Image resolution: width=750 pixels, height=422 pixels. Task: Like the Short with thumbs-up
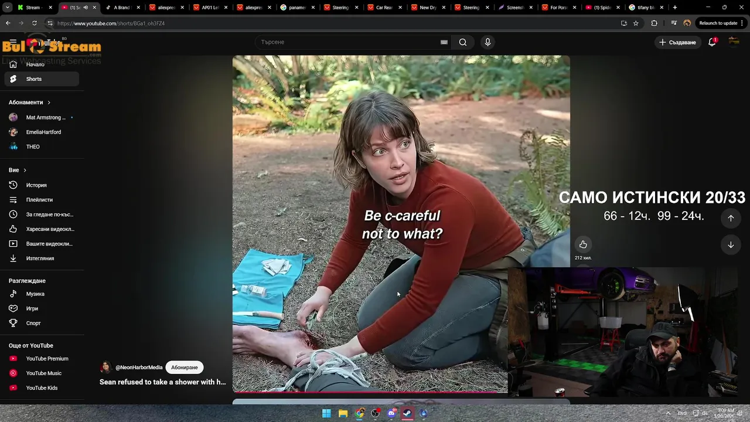click(x=583, y=244)
